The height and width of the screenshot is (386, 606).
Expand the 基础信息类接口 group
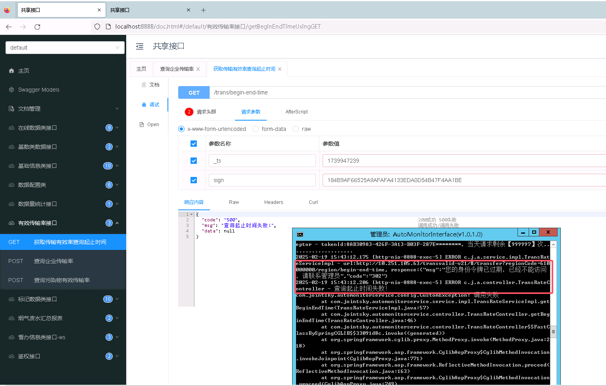pyautogui.click(x=117, y=166)
